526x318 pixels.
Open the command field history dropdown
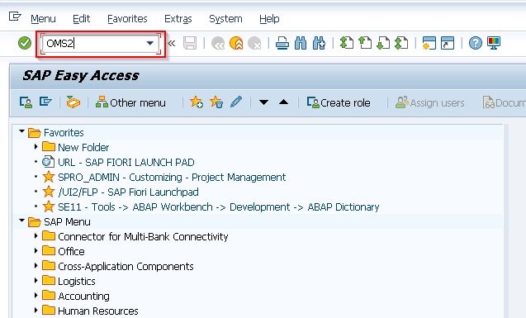point(150,43)
